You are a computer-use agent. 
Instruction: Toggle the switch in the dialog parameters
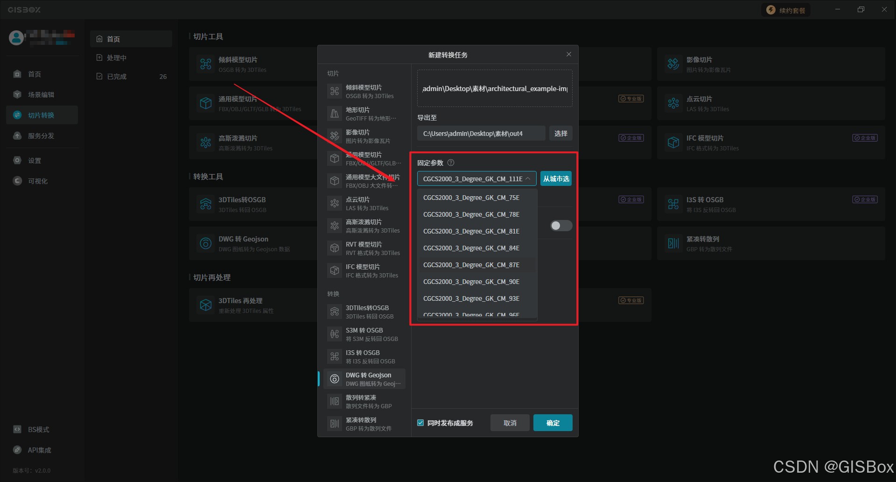(x=561, y=226)
